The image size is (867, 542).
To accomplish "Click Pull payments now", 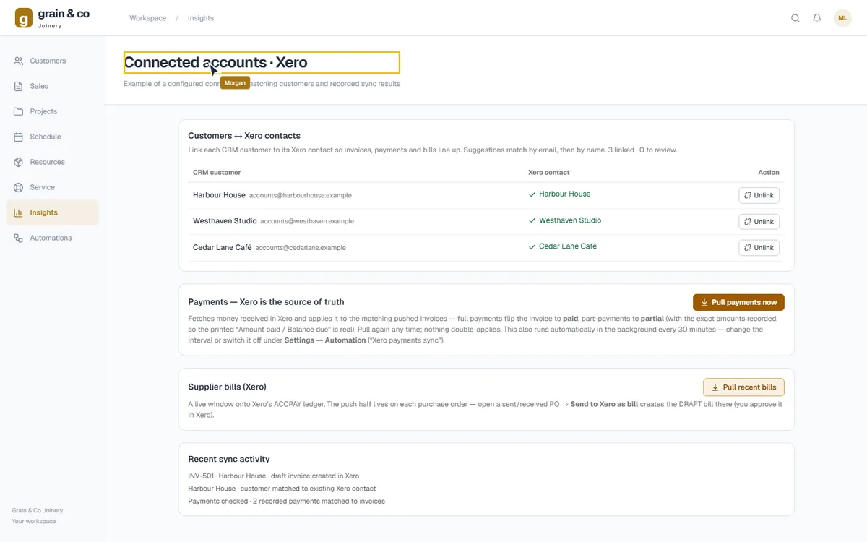I will pos(738,302).
